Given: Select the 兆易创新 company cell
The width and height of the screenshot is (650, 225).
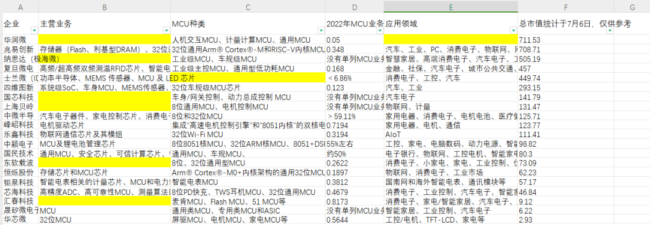Looking at the screenshot, I should coord(20,49).
